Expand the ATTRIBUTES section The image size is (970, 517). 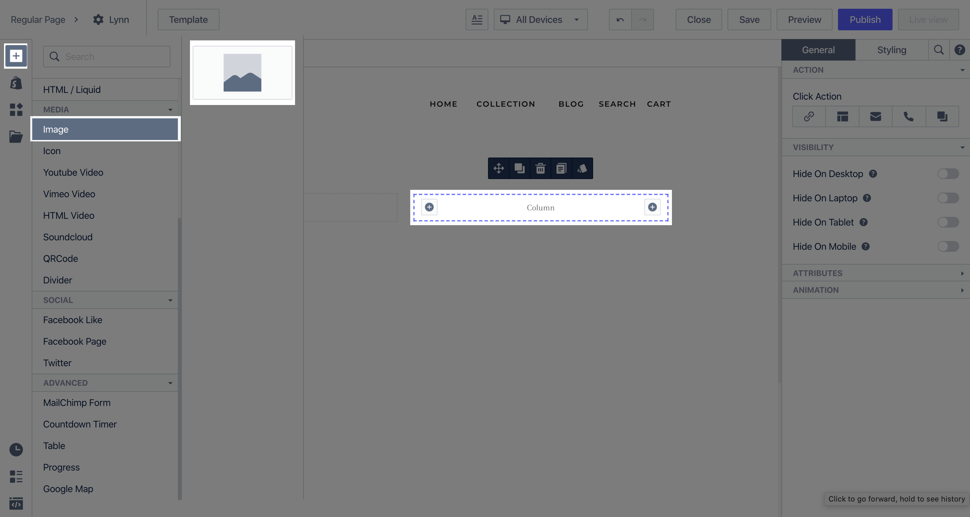(x=875, y=273)
